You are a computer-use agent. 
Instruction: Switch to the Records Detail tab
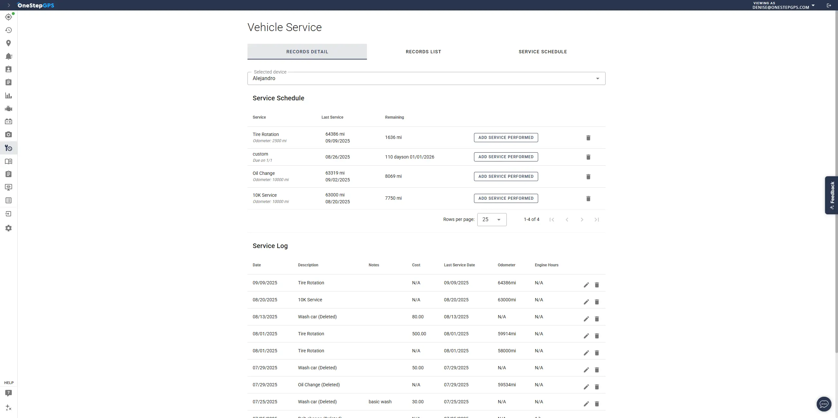pos(307,52)
